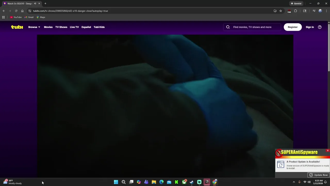Open the Chrome icon on taskbar
This screenshot has width=330, height=186.
214,182
